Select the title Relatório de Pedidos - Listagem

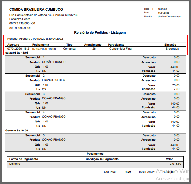[100, 33]
